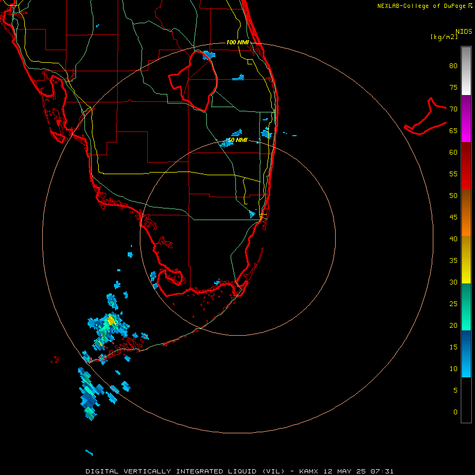The width and height of the screenshot is (475, 475).
Task: Pick the orange segment of the color bar
Action: click(466, 212)
